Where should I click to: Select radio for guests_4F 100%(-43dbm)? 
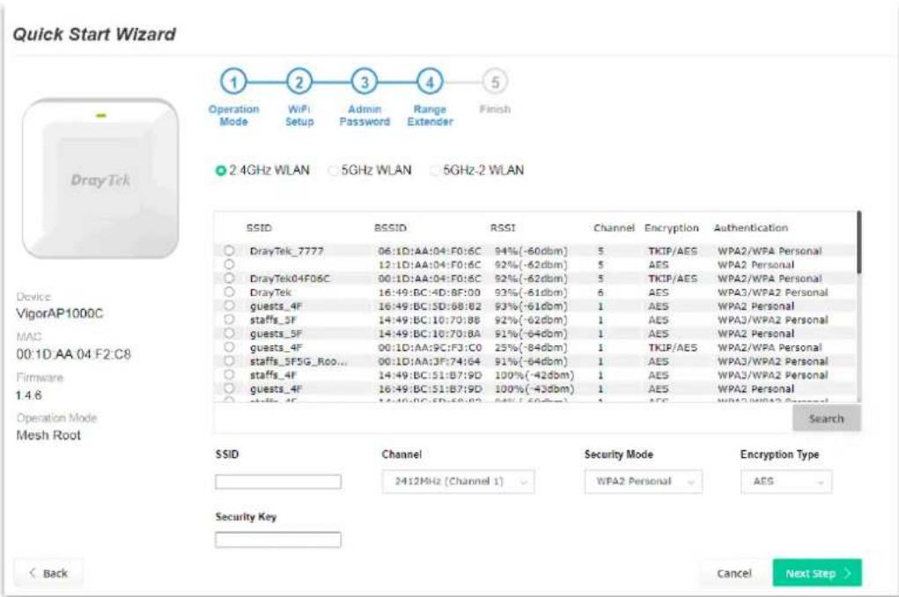point(229,388)
